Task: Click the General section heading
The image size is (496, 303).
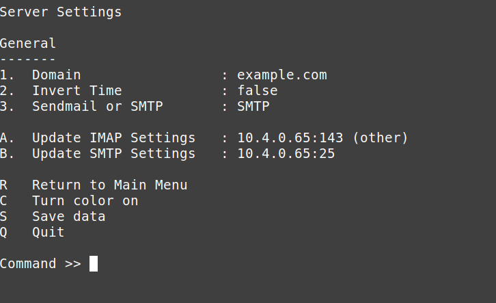Action: tap(28, 44)
